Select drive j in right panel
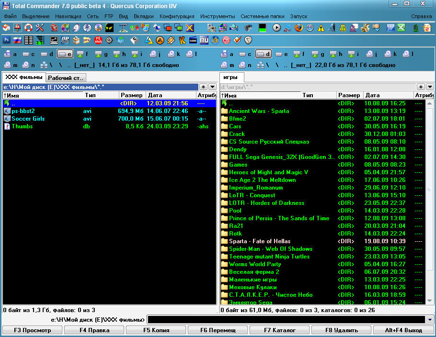Screen dimensions: 436x337 point(373,54)
